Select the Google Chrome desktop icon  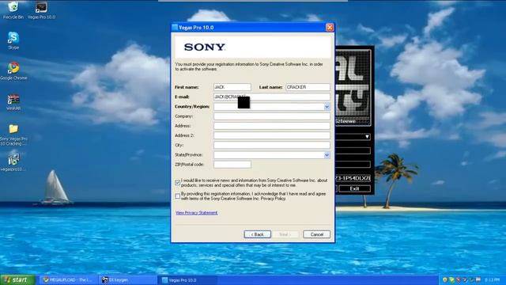tap(13, 70)
